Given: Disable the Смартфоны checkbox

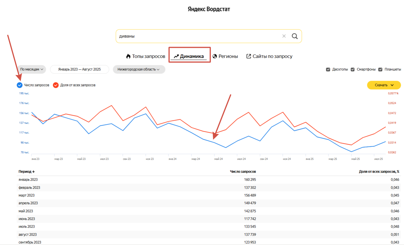Looking at the screenshot, I should click(352, 69).
